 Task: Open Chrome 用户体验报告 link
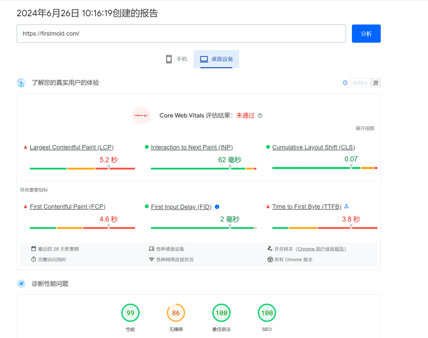321,249
